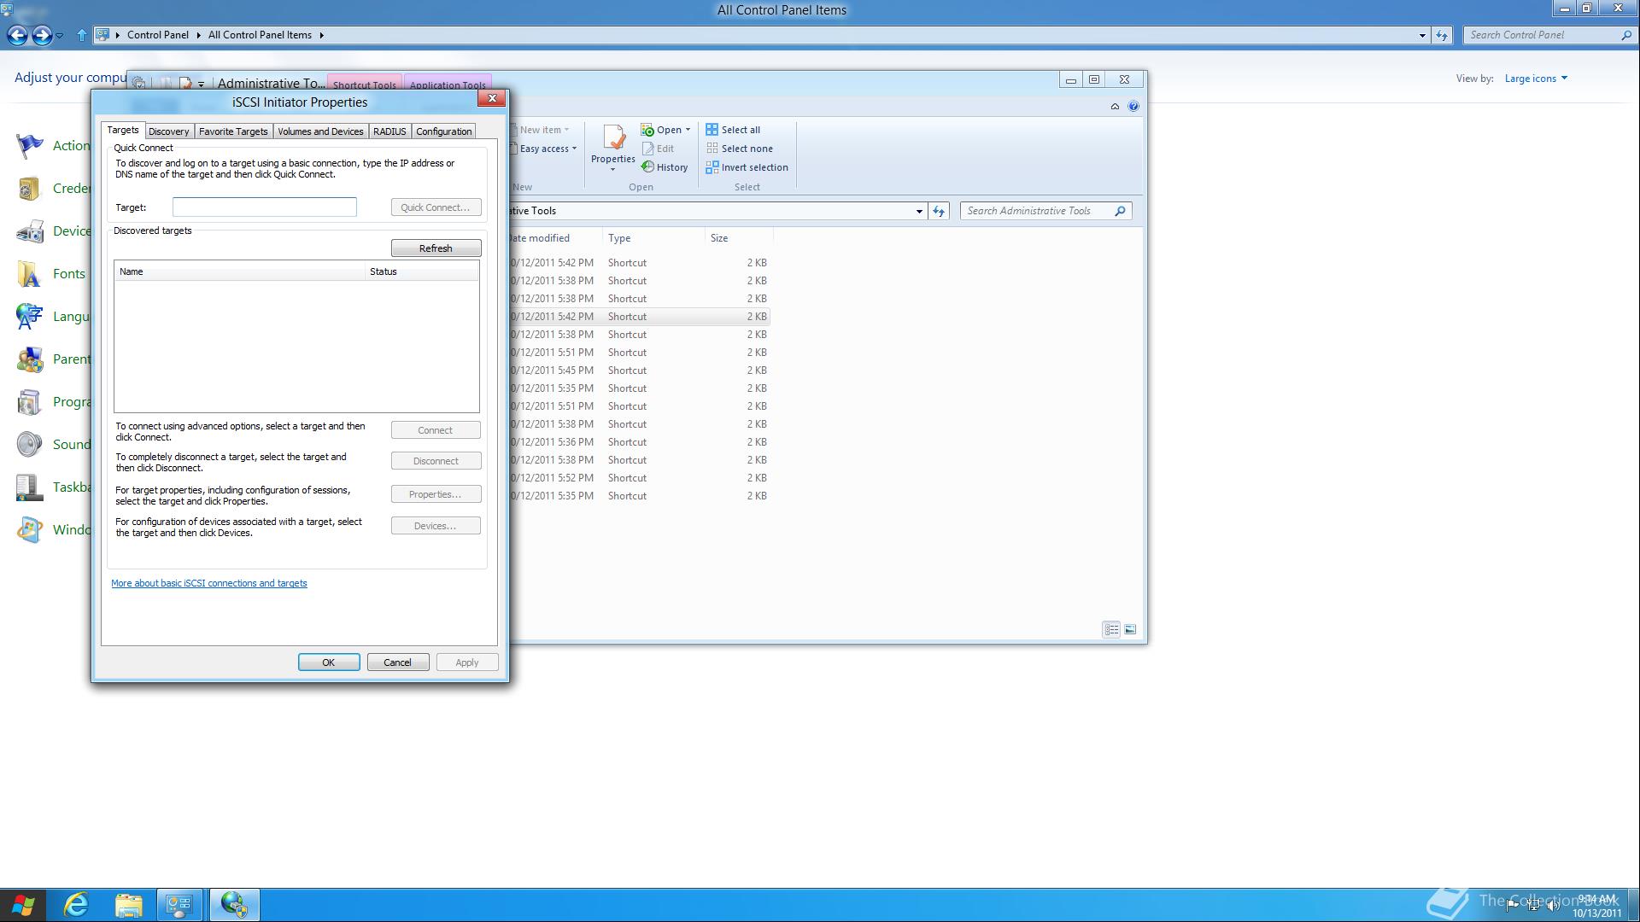Click the volume icon in the system tray
The width and height of the screenshot is (1640, 922).
coord(1552,906)
